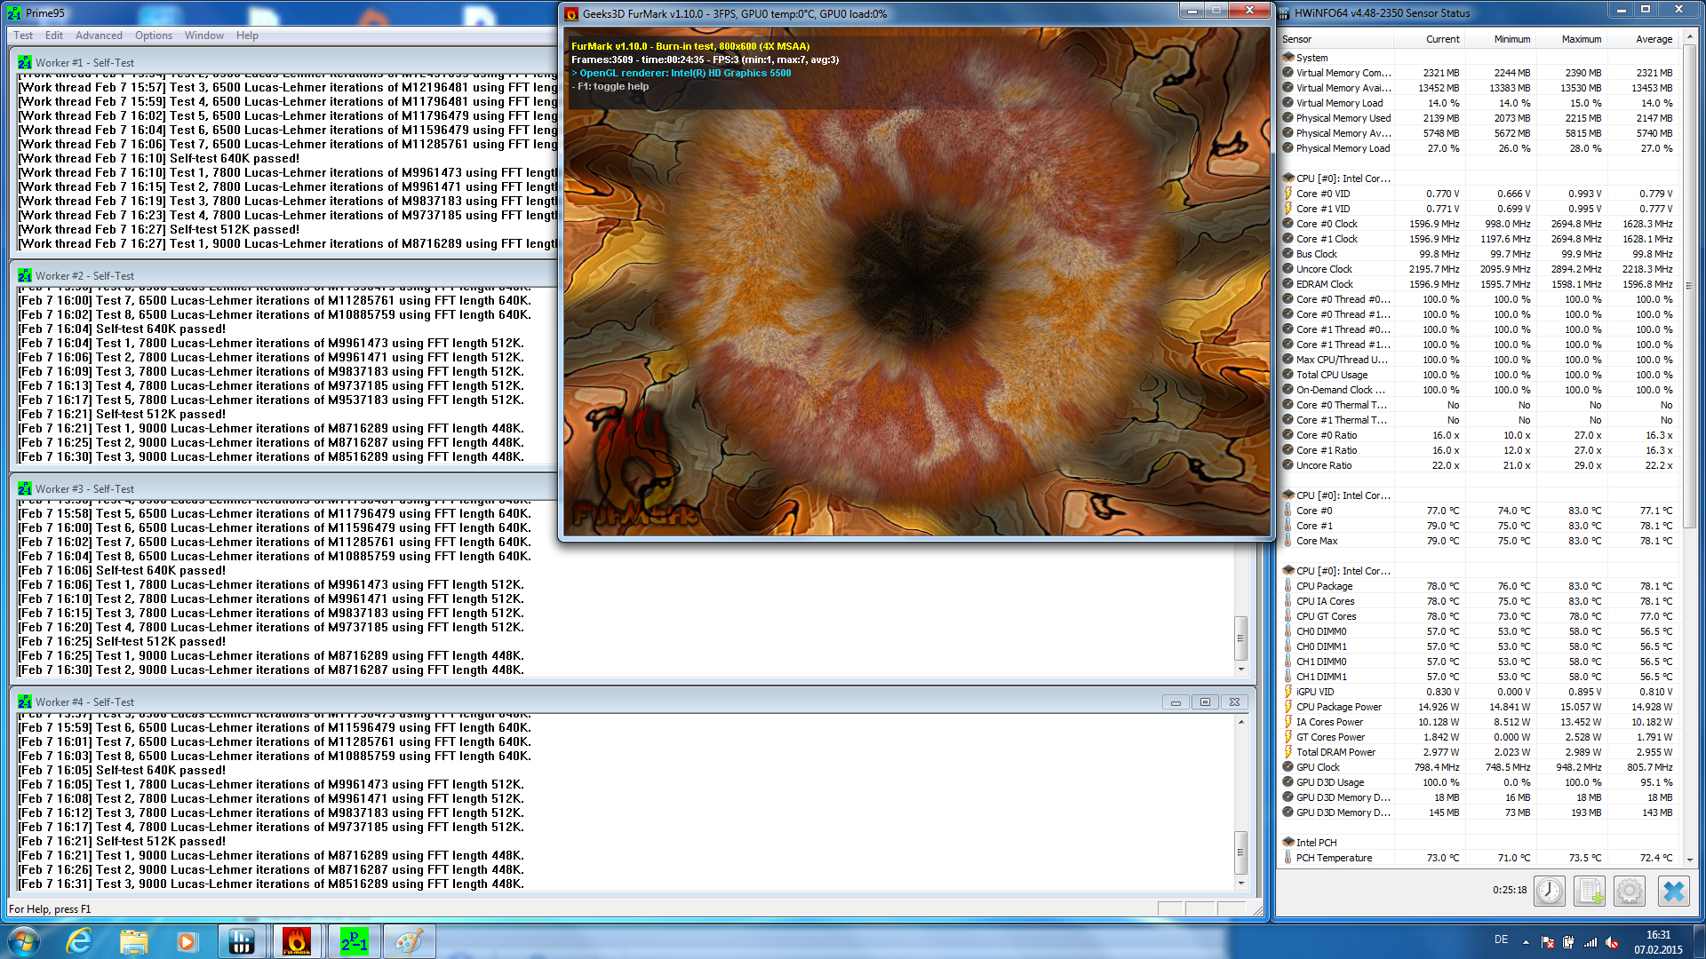The width and height of the screenshot is (1706, 959).
Task: Open the Options menu in Prime95
Action: pos(154,36)
